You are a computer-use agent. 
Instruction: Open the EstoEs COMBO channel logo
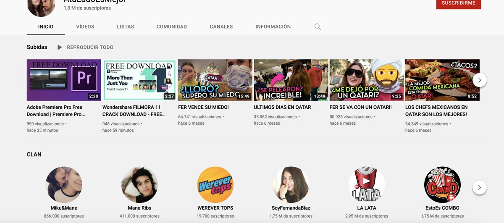pos(442,185)
